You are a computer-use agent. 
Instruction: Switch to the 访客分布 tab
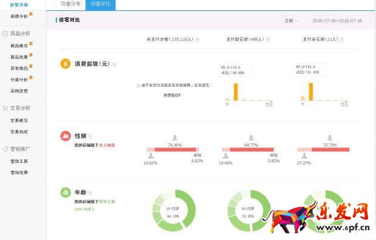70,4
